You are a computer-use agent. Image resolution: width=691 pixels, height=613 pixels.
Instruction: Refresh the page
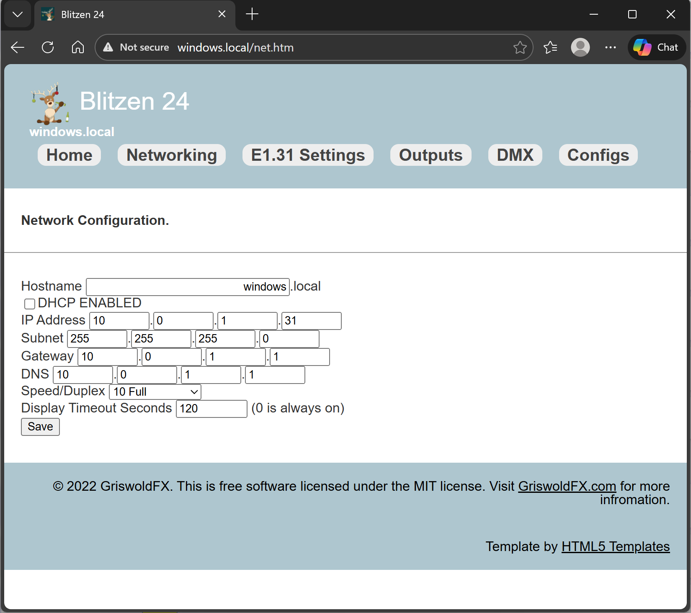tap(48, 47)
